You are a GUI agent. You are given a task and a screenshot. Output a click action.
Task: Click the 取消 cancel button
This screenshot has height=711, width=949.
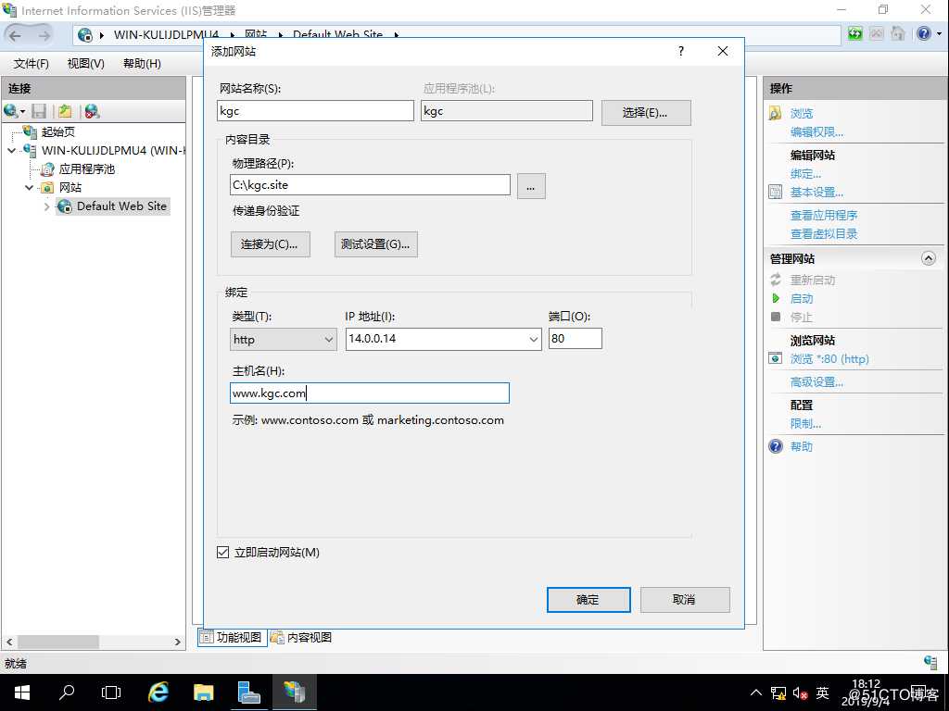point(685,600)
